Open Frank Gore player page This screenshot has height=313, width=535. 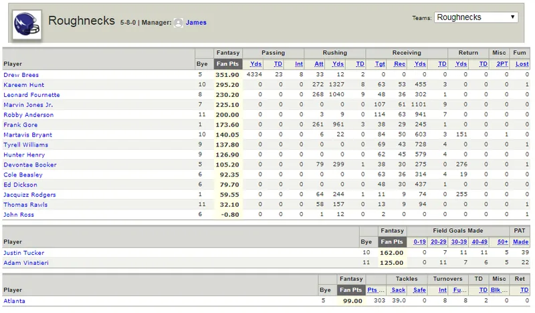tap(21, 124)
